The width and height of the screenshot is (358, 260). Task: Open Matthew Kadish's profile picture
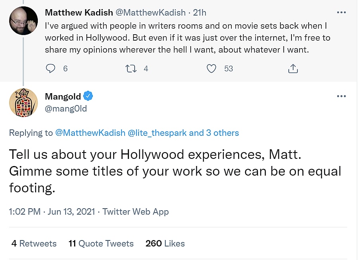point(23,20)
